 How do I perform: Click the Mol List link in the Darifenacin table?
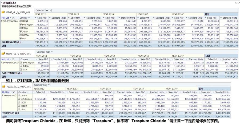[5, 59]
